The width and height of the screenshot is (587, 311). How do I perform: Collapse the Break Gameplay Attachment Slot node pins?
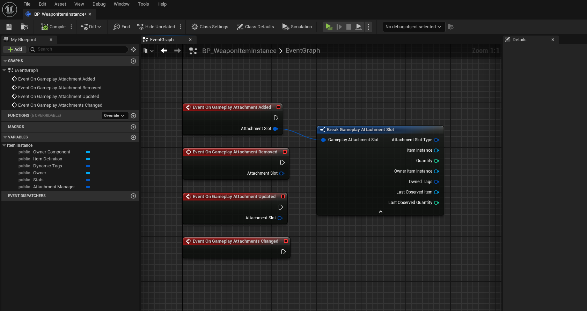(x=381, y=212)
